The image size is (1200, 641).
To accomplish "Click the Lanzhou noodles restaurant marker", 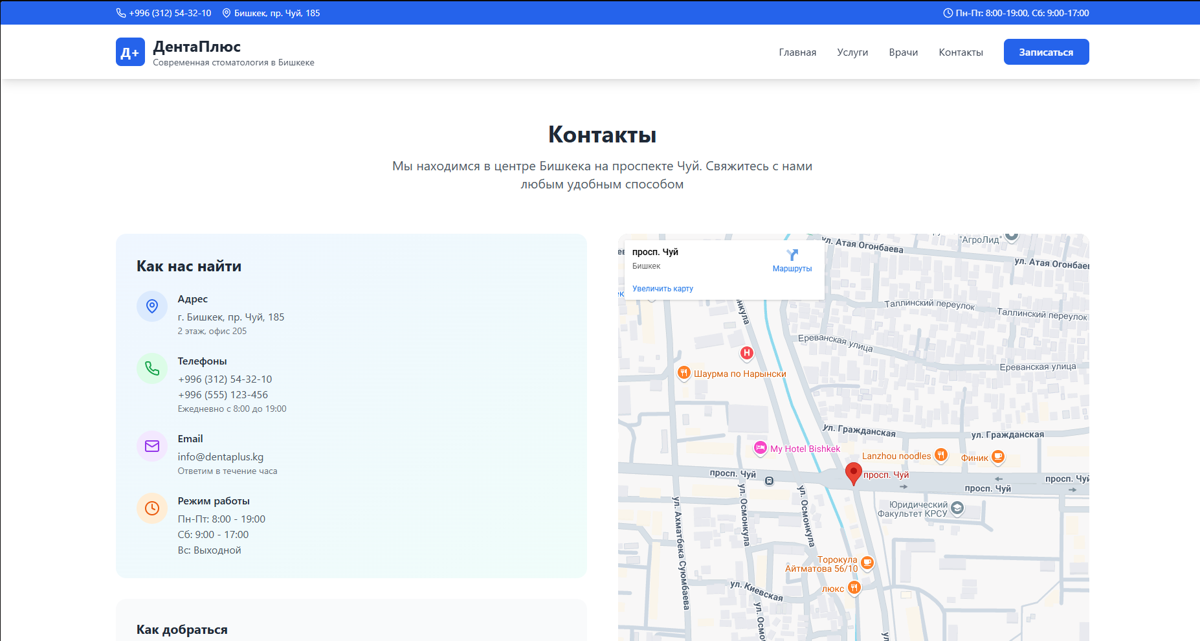I will point(941,455).
